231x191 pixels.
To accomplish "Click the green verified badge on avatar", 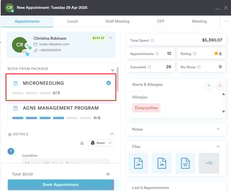I will tap(30, 48).
